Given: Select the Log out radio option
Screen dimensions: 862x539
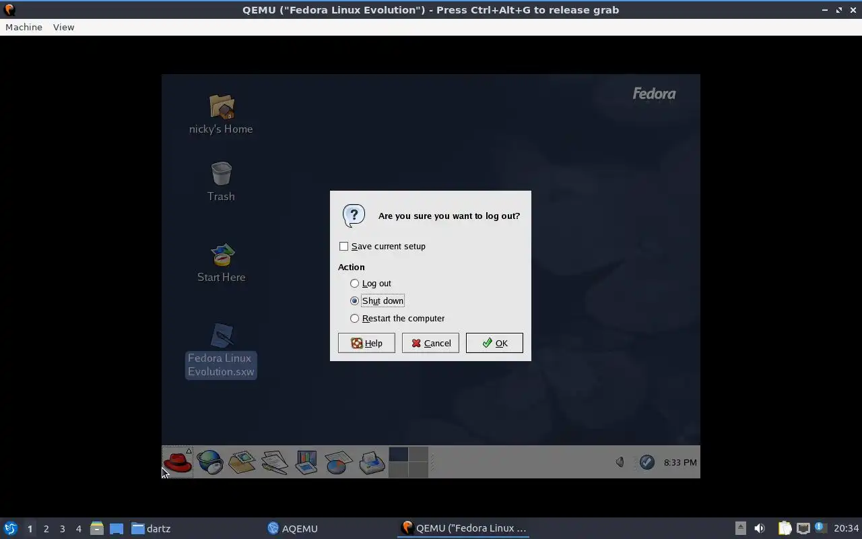Looking at the screenshot, I should 355,283.
